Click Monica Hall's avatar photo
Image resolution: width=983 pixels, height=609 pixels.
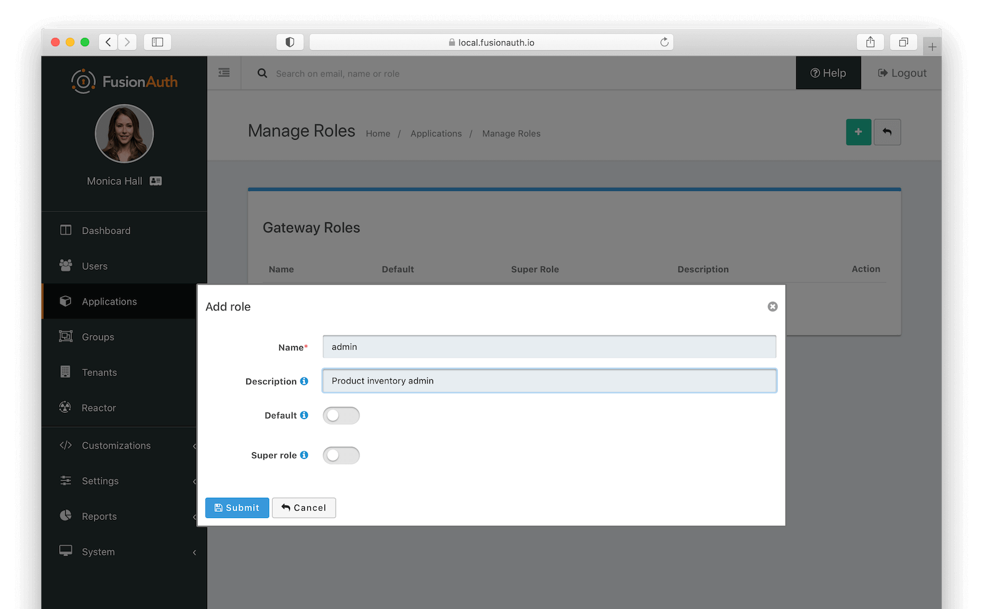[x=124, y=133]
